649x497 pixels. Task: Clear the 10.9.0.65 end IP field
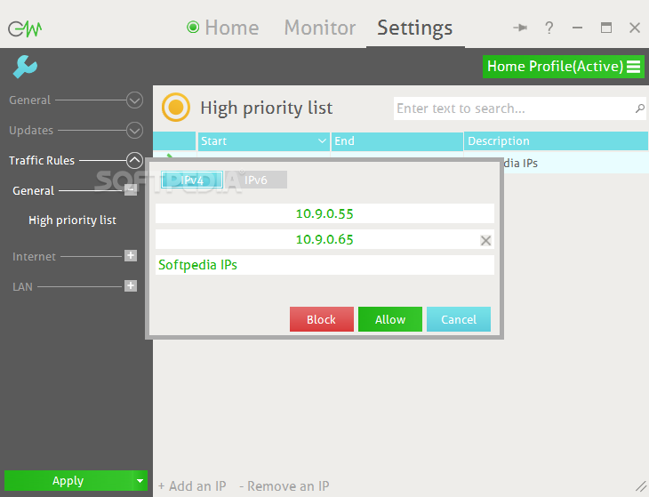pos(485,240)
